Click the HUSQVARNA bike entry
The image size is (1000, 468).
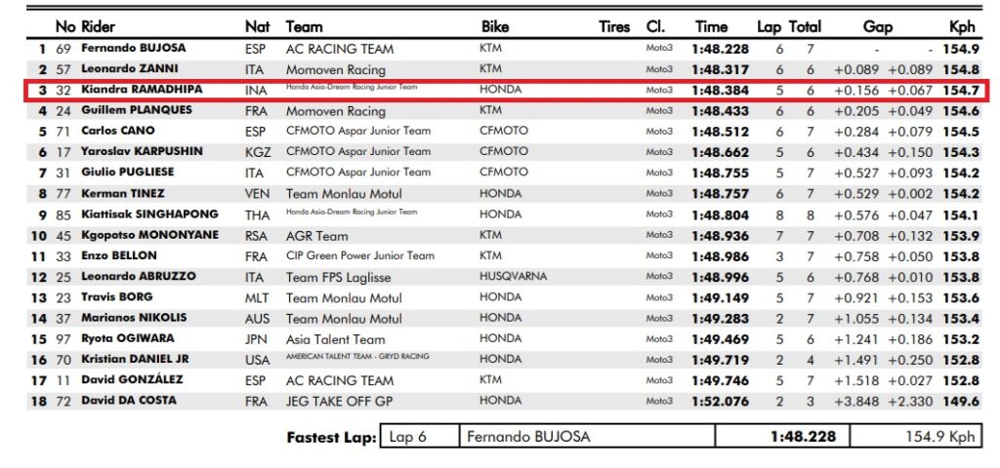[513, 276]
